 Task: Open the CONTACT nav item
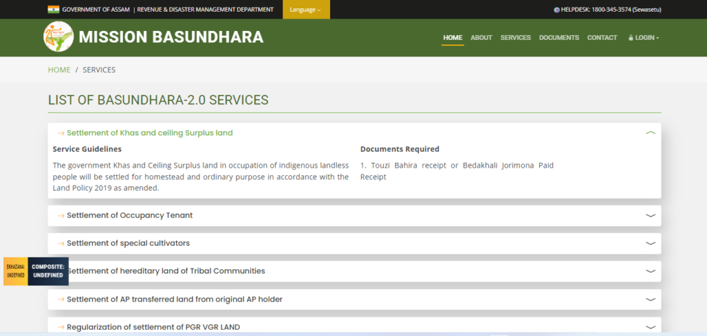[602, 38]
